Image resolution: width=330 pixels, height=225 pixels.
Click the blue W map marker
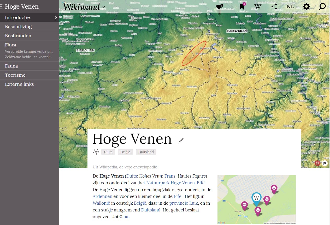pos(256,198)
